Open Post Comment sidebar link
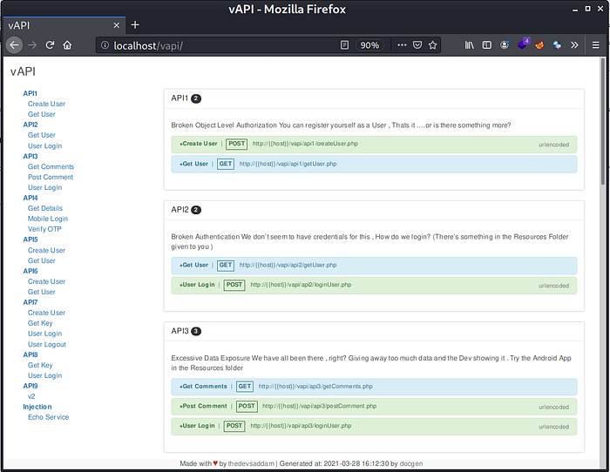610x472 pixels. (x=51, y=177)
